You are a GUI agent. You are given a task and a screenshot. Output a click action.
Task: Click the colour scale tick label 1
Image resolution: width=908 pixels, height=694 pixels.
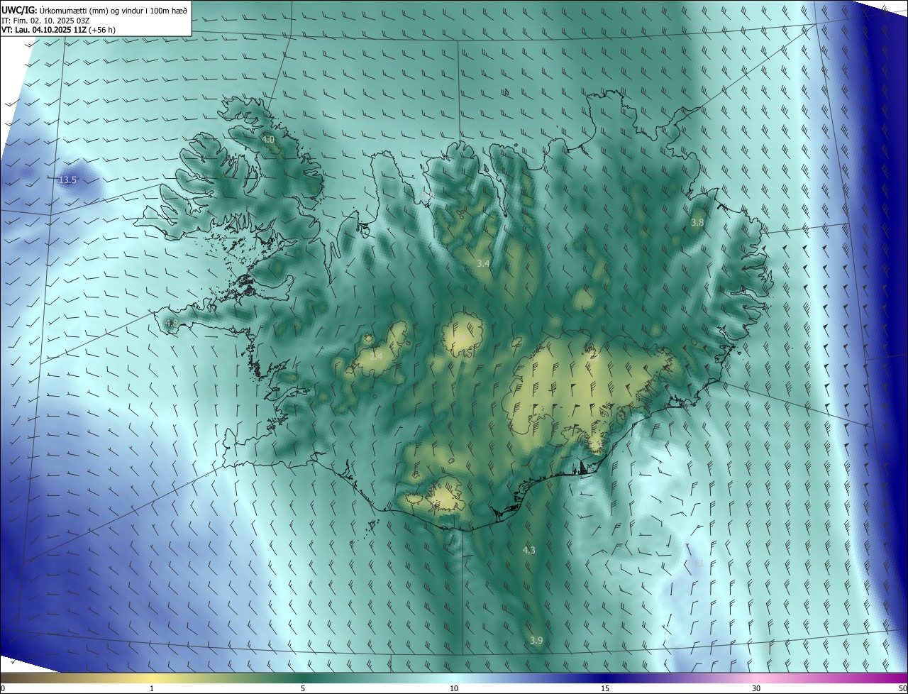coord(152,688)
